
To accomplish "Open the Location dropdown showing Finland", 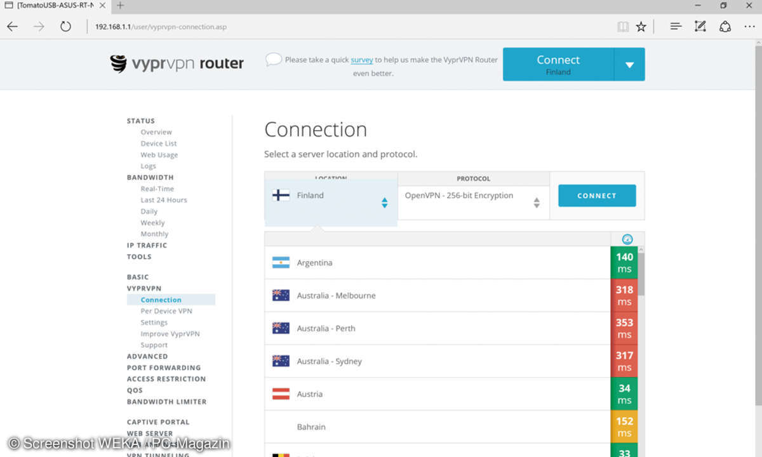I will click(331, 202).
